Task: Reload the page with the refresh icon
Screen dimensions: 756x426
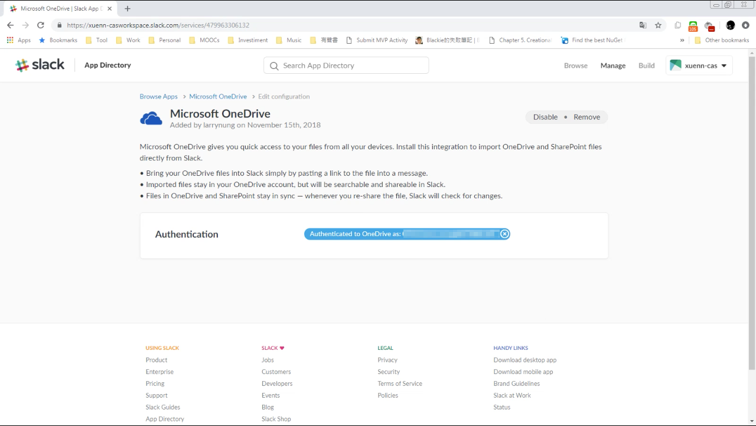Action: (41, 25)
